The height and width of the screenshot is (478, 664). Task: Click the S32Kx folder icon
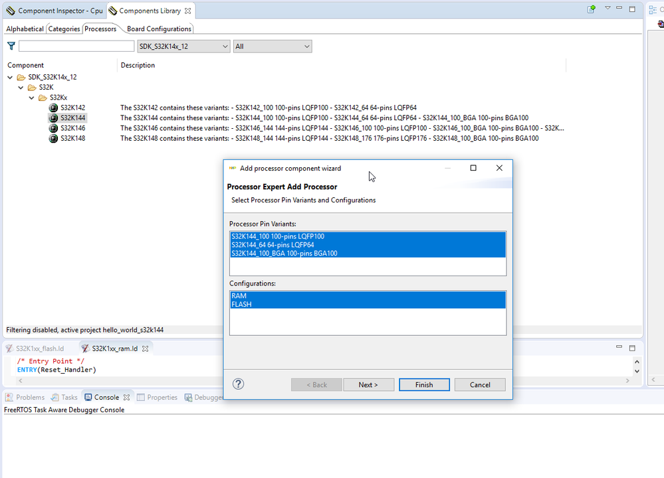pyautogui.click(x=43, y=98)
